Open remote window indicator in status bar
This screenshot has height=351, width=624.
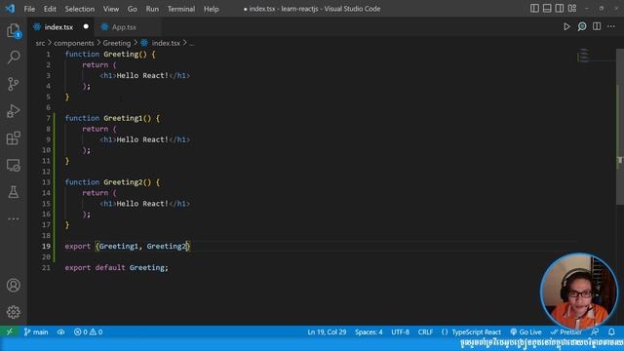point(9,331)
